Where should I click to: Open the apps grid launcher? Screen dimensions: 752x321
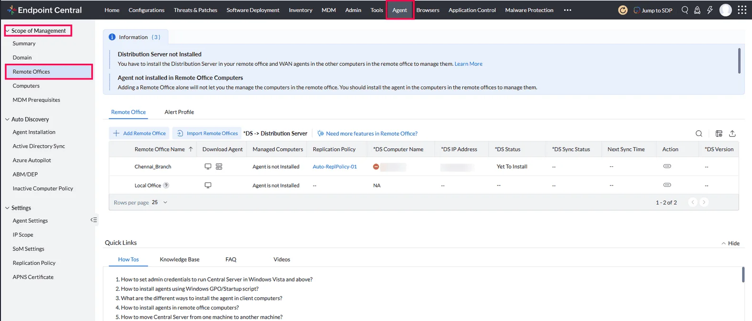point(742,10)
